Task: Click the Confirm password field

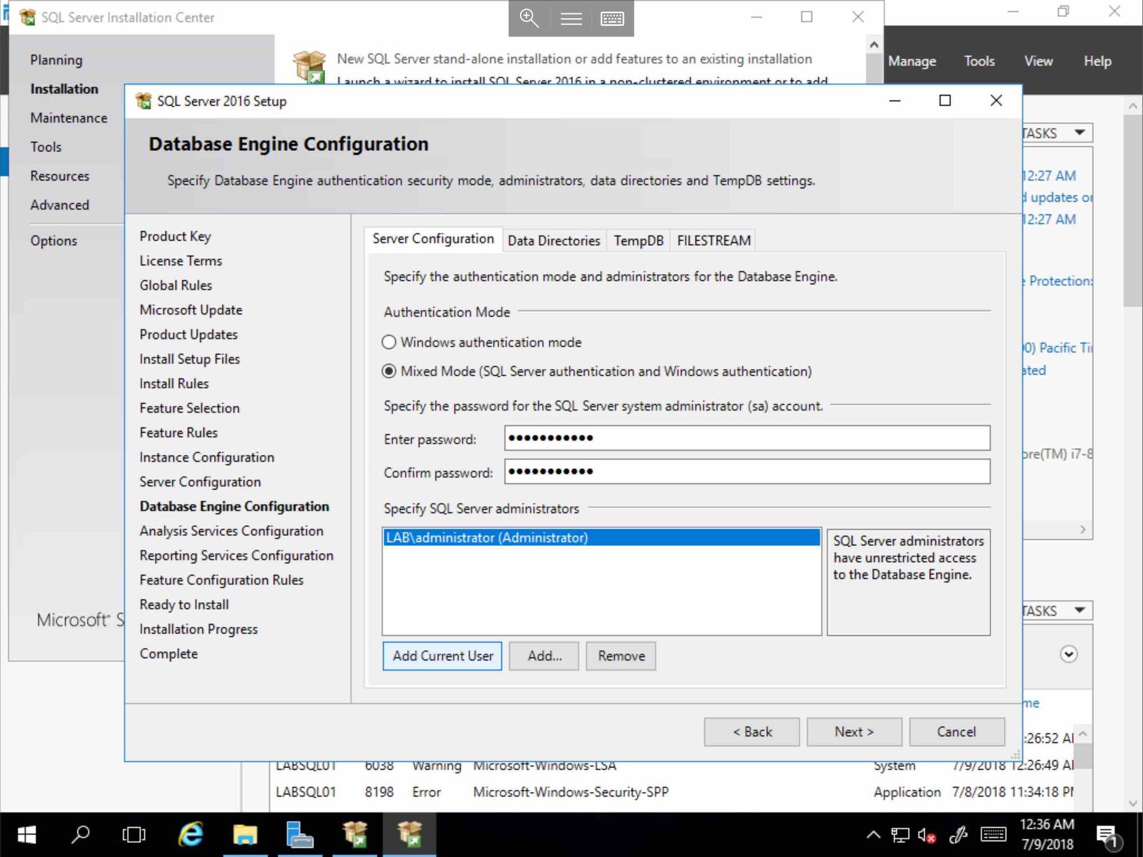Action: point(747,472)
